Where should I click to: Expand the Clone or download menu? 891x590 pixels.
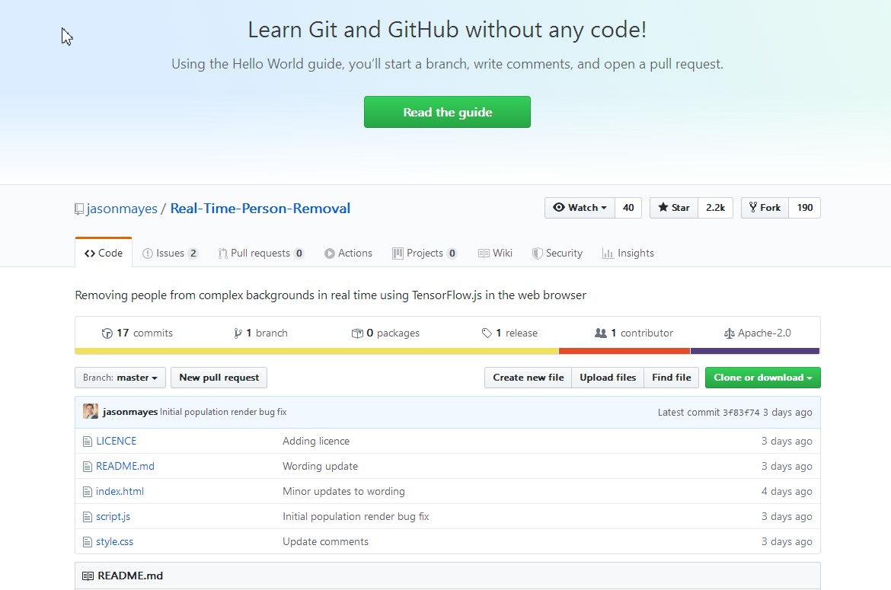762,378
